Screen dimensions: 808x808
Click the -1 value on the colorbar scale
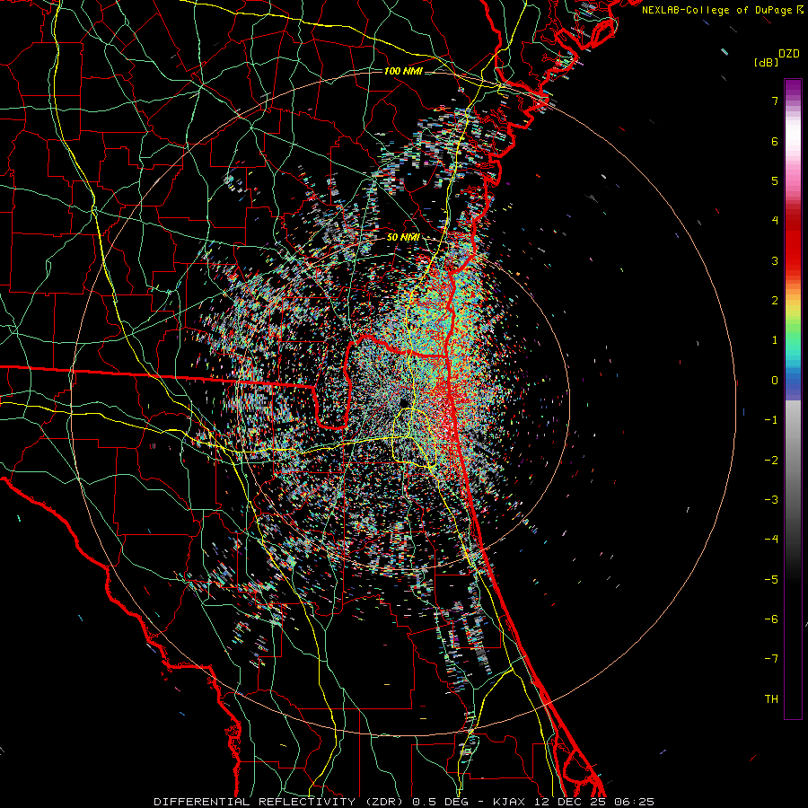[771, 420]
